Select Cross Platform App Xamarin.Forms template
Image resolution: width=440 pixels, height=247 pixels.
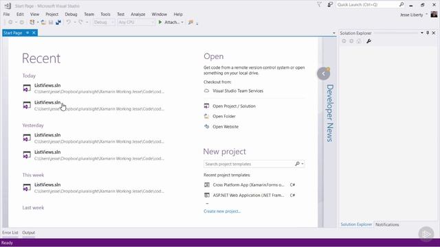coord(249,185)
